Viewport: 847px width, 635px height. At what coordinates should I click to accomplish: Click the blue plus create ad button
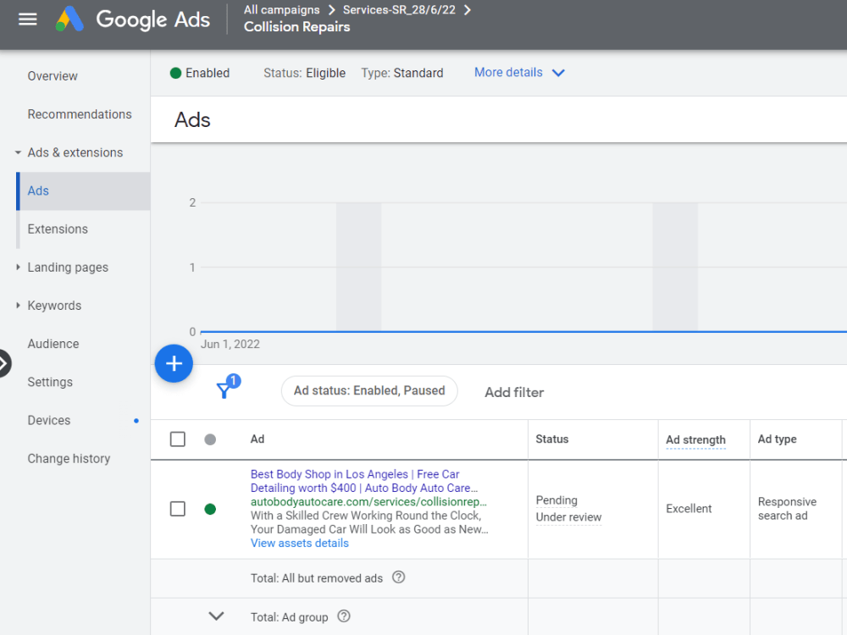pos(174,363)
